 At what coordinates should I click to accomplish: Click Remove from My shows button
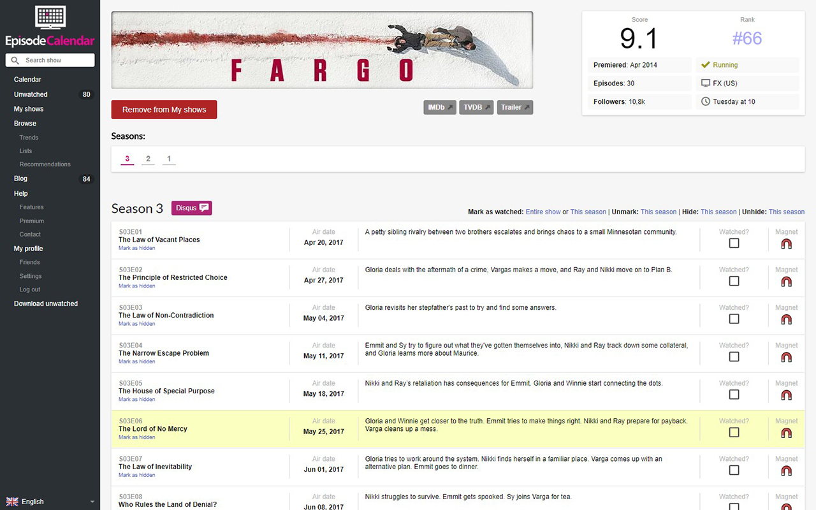[164, 110]
